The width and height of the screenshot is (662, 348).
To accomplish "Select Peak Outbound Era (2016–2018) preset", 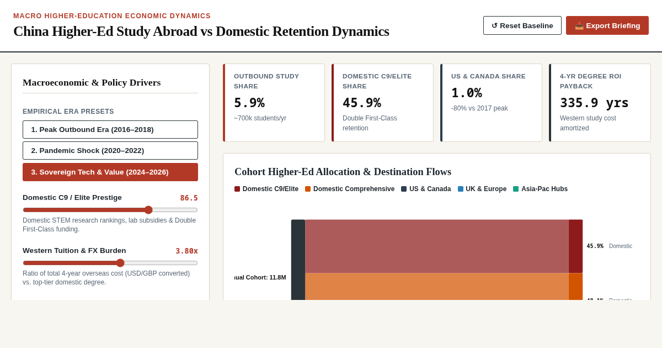I will (x=110, y=129).
